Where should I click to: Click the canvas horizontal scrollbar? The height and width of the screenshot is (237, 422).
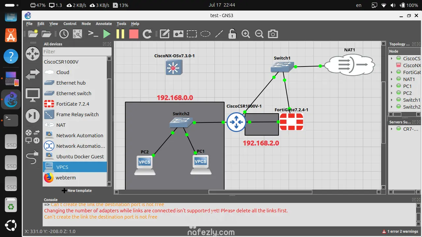pos(260,192)
